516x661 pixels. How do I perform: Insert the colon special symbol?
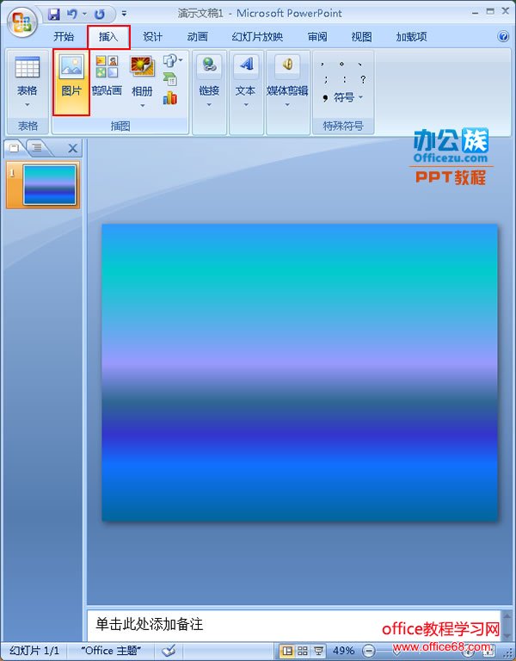pyautogui.click(x=344, y=79)
